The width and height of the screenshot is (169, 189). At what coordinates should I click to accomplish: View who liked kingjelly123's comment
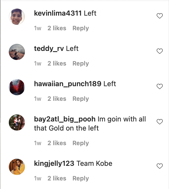click(x=57, y=178)
